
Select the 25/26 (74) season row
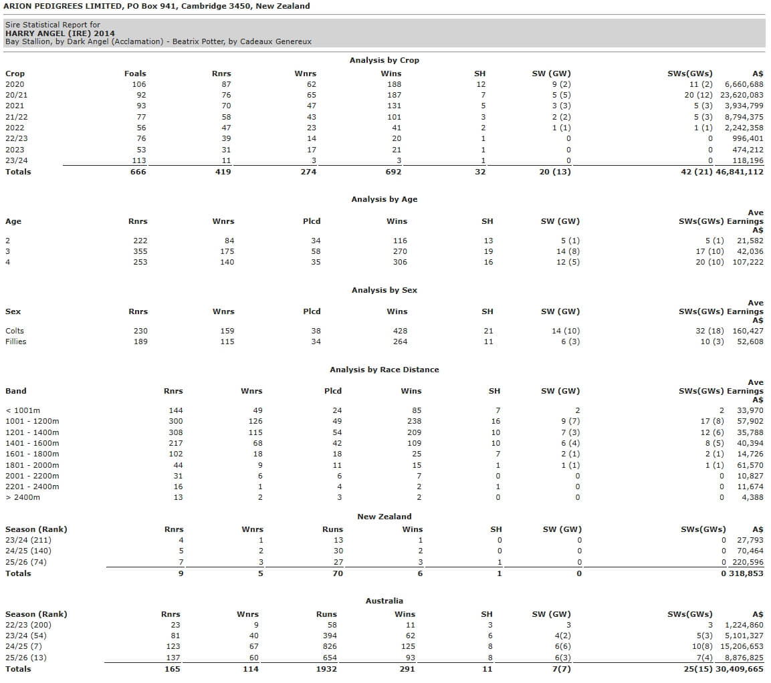[x=27, y=562]
